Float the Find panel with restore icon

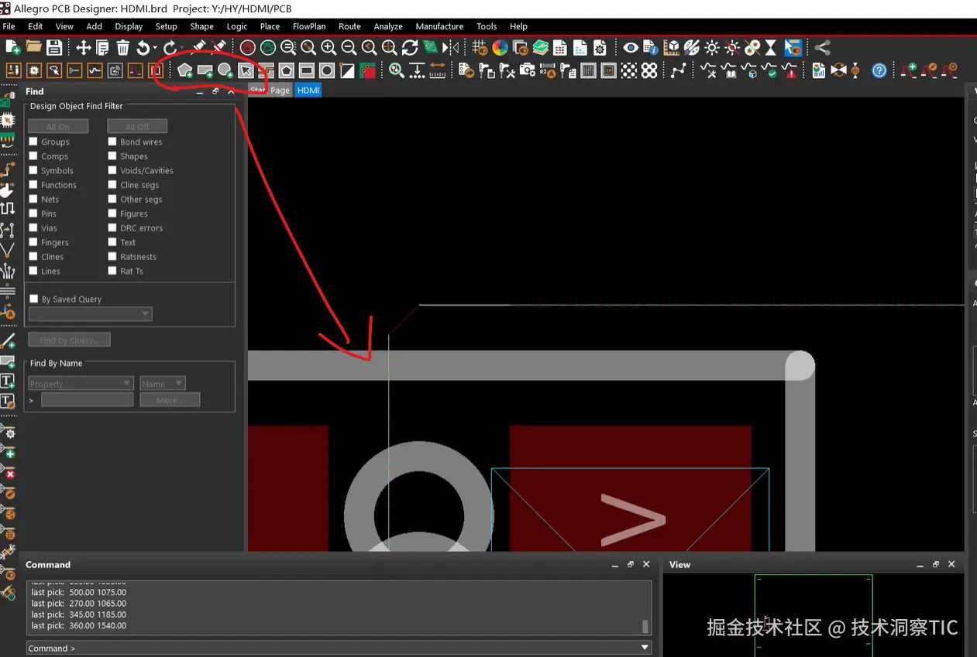[215, 91]
